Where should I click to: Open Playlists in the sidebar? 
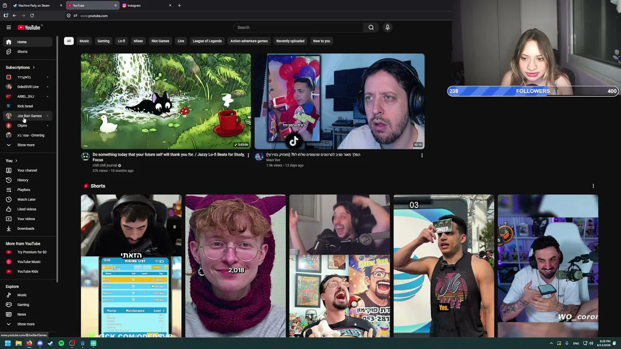pyautogui.click(x=27, y=190)
